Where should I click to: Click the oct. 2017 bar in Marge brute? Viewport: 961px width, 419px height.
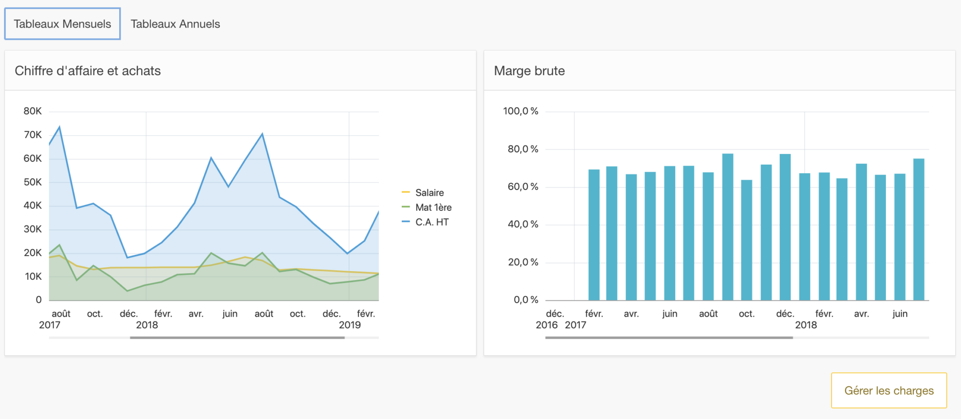tap(747, 240)
